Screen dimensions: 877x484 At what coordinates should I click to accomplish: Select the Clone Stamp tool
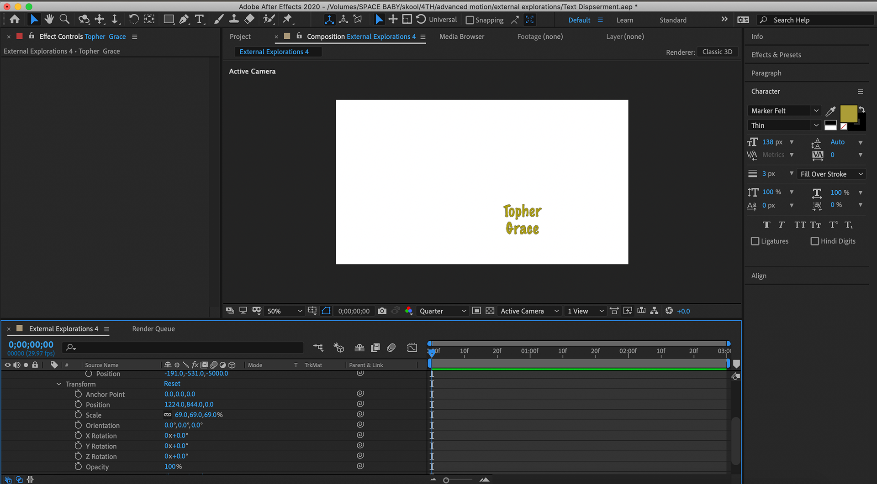coord(234,19)
